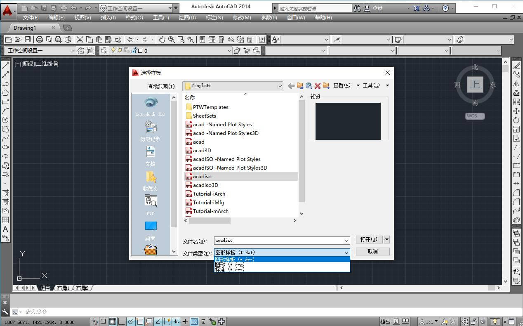The image size is (523, 326).
Task: Open the 绘图(D) menu
Action: point(187,18)
